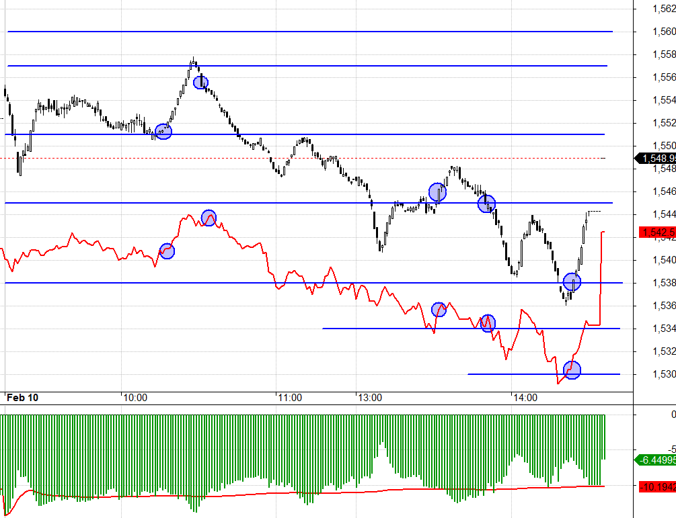Screen dimensions: 676x518
Task: Click the red -10.1942 indicator value label
Action: (657, 485)
